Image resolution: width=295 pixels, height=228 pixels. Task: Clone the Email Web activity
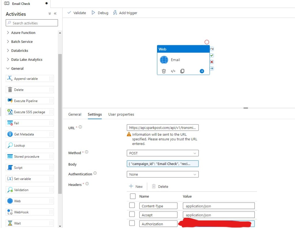[x=182, y=71]
